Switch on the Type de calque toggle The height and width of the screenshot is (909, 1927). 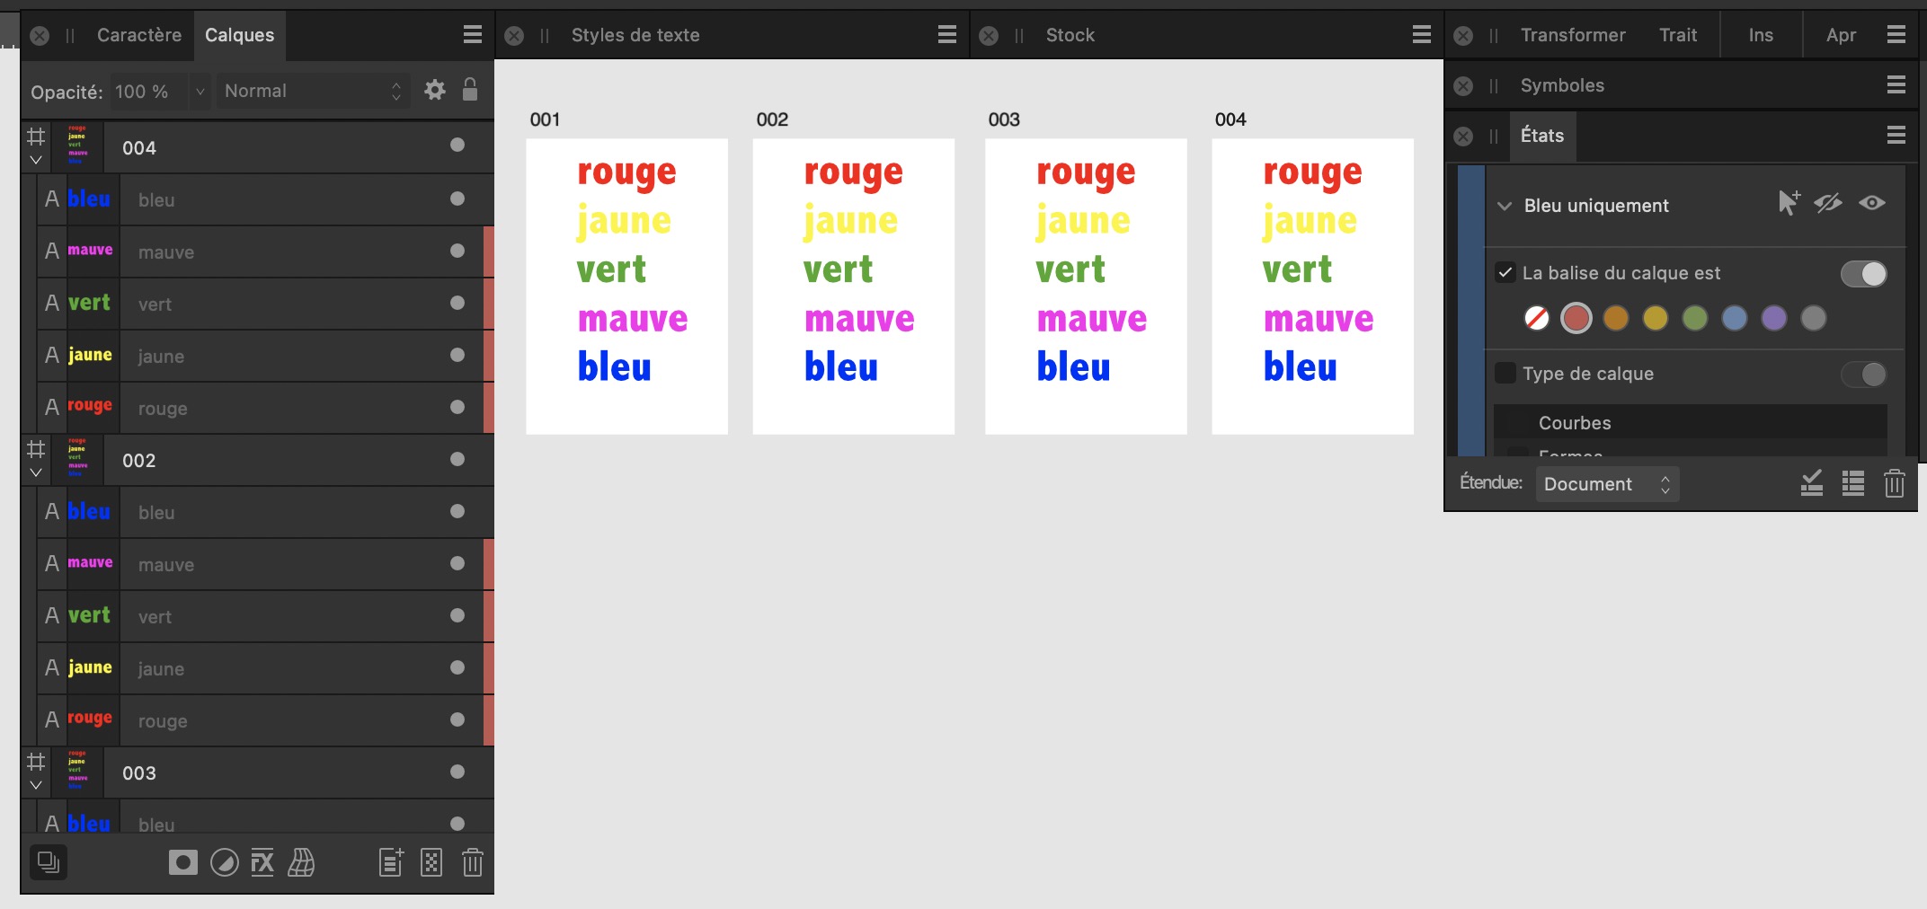tap(1864, 375)
